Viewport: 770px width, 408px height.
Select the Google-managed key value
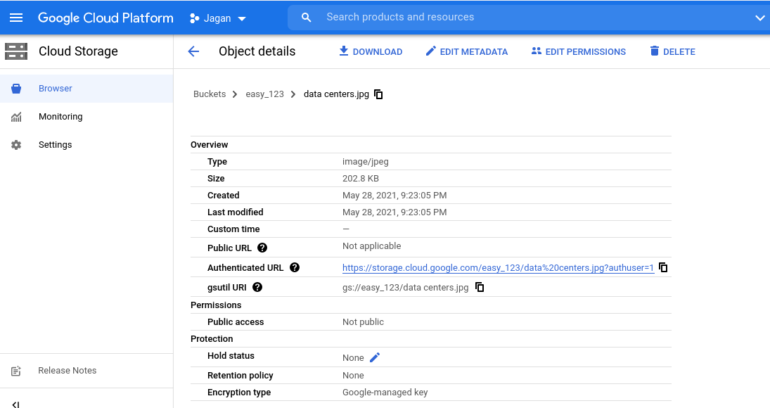[385, 393]
